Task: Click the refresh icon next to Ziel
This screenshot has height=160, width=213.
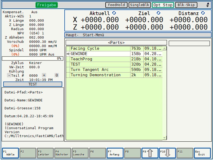Action: [x=159, y=13]
